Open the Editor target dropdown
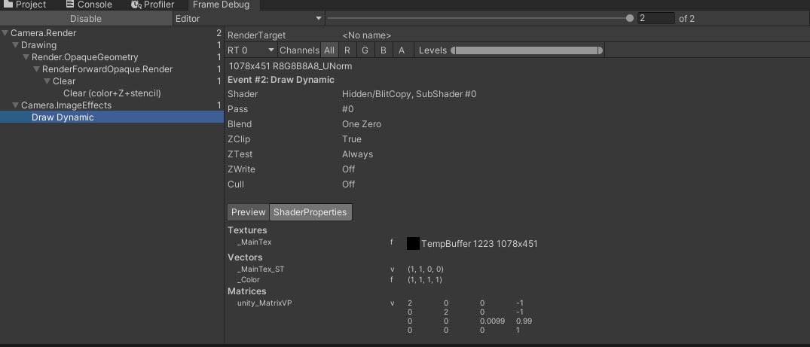This screenshot has width=810, height=347. pos(249,19)
